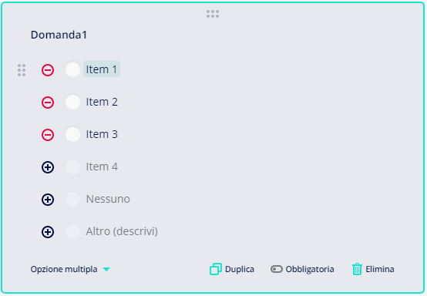Select the Item 2 radio button
Viewport: 427px width, 296px height.
(72, 102)
